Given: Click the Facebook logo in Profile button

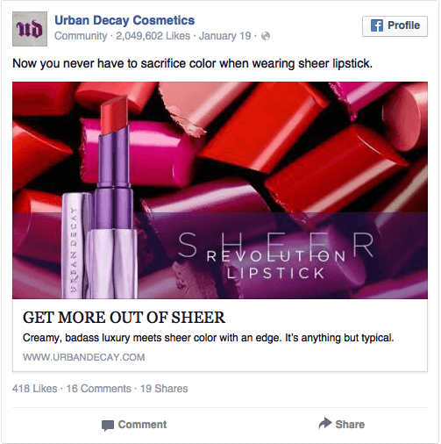Looking at the screenshot, I should [377, 25].
